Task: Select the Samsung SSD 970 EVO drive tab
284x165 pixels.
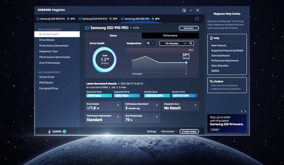Action: 98,19
